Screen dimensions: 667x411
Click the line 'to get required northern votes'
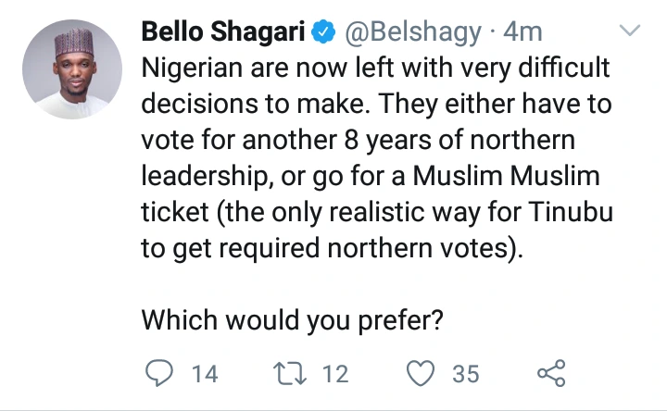pyautogui.click(x=333, y=247)
